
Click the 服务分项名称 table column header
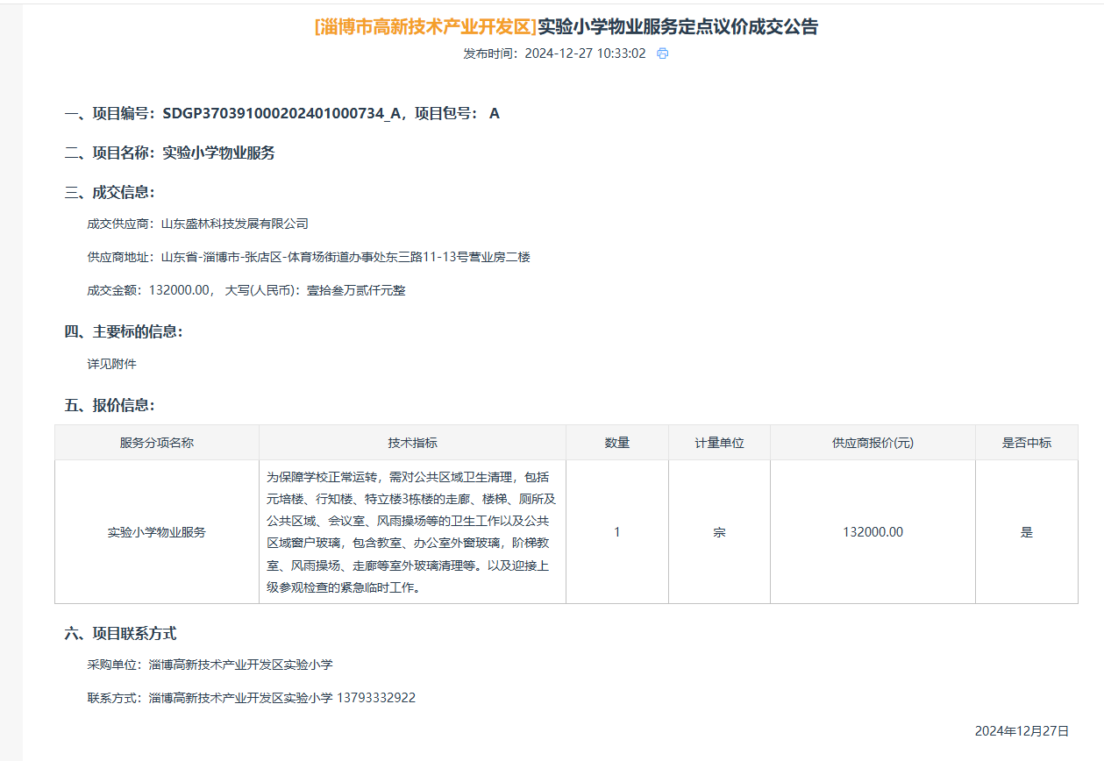click(x=157, y=443)
